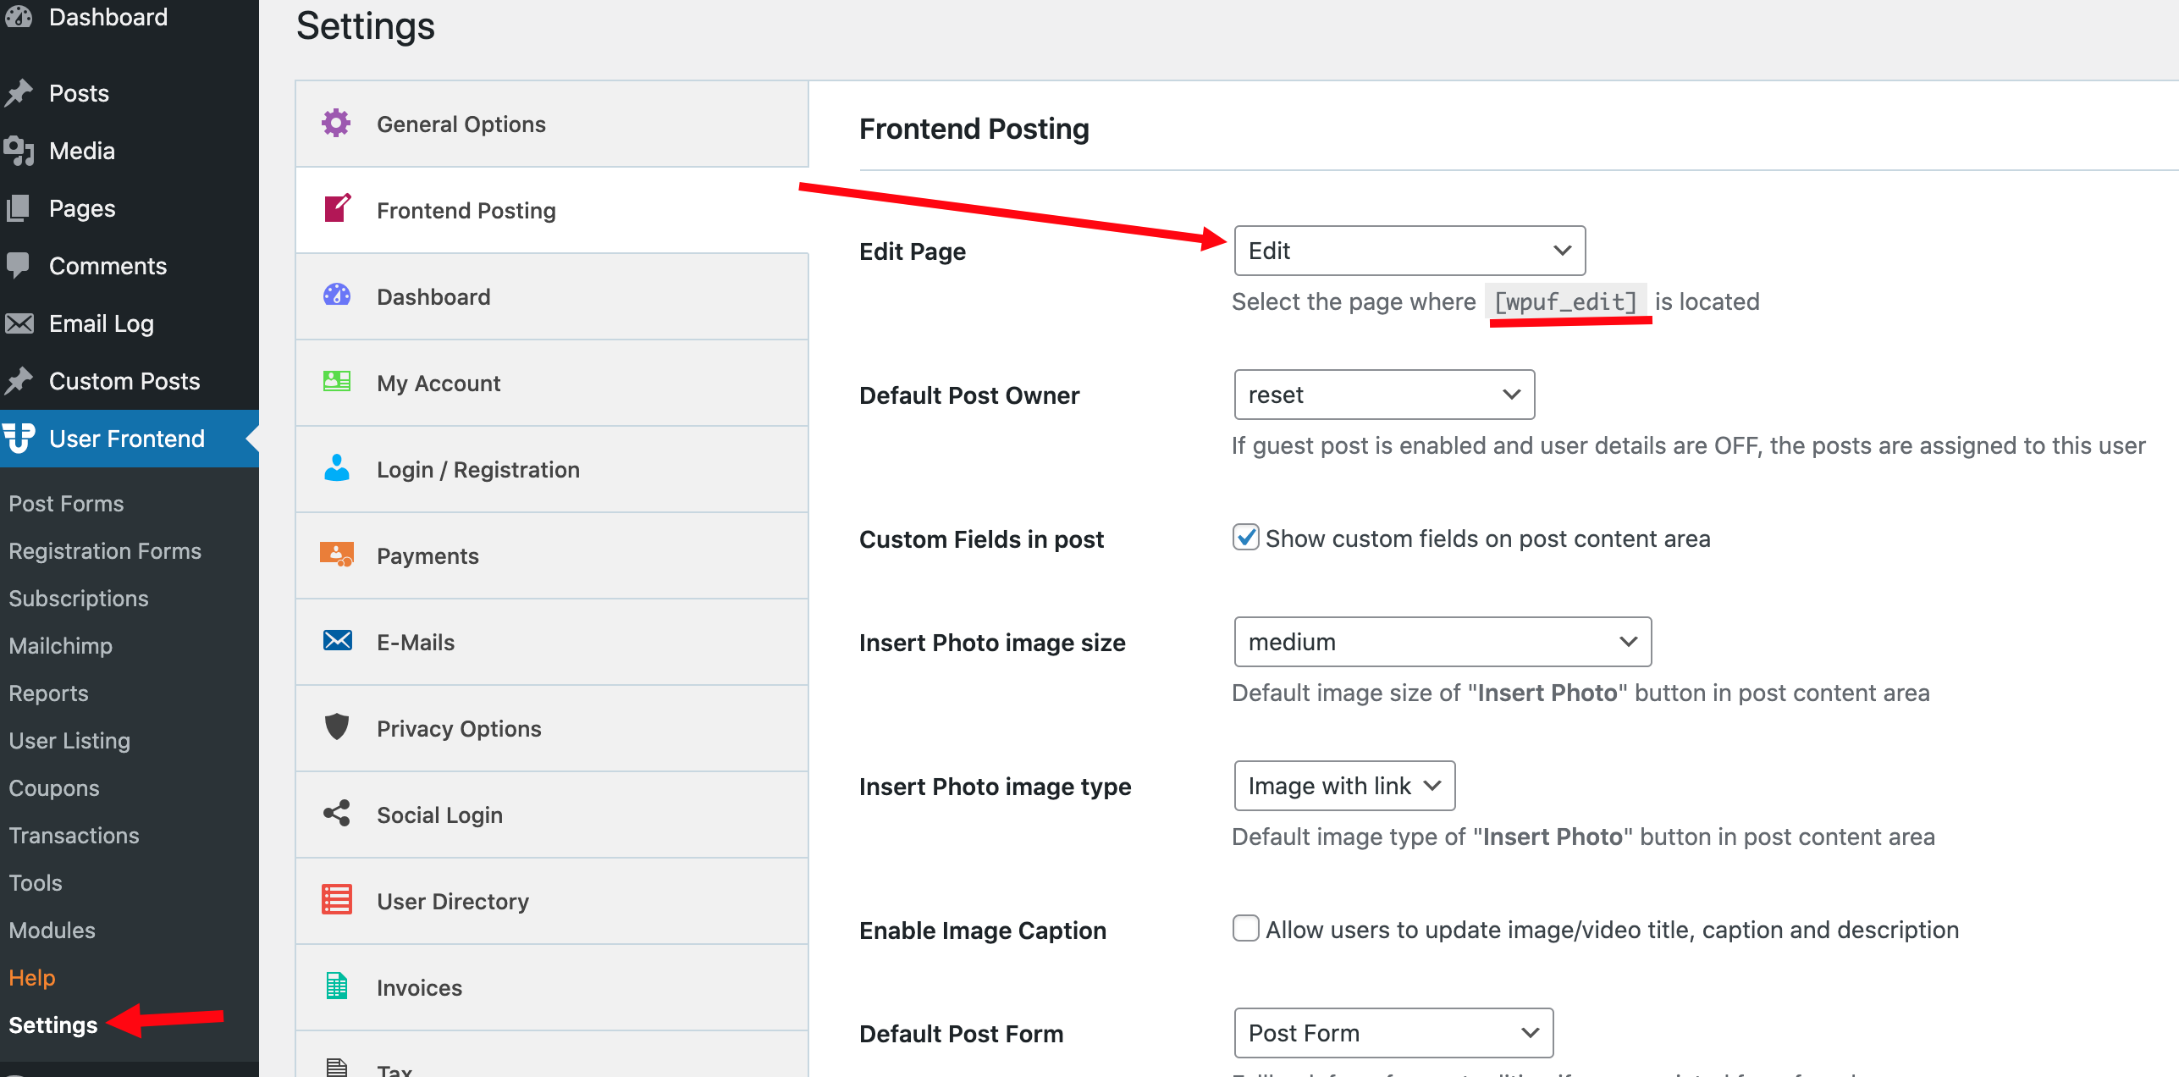Open the Subscriptions submenu link

pos(79,599)
